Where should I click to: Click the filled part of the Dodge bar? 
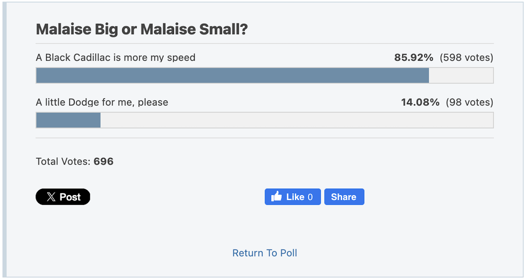[x=68, y=120]
